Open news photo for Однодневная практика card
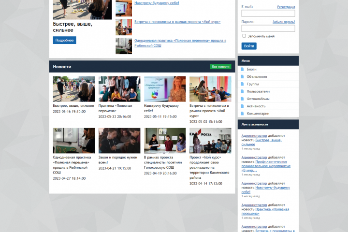 pyautogui.click(x=73, y=141)
